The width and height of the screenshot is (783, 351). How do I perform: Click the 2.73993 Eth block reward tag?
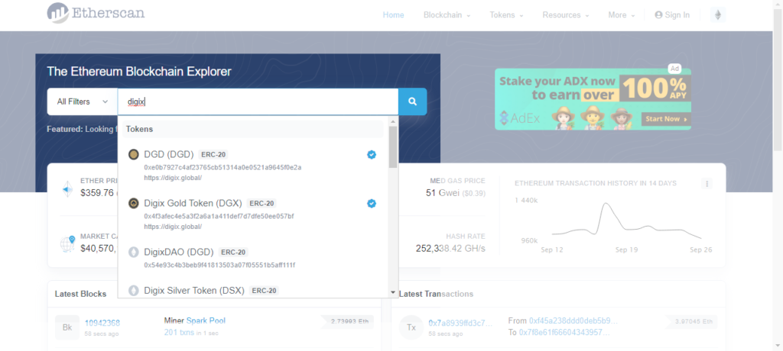pyautogui.click(x=349, y=321)
